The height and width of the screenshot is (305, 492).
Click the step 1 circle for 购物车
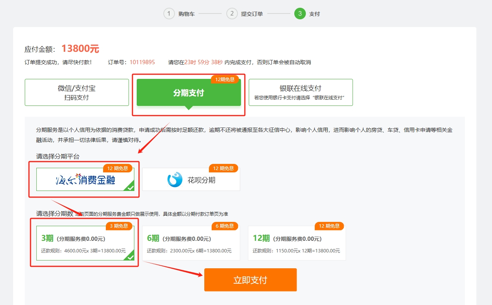tap(169, 14)
